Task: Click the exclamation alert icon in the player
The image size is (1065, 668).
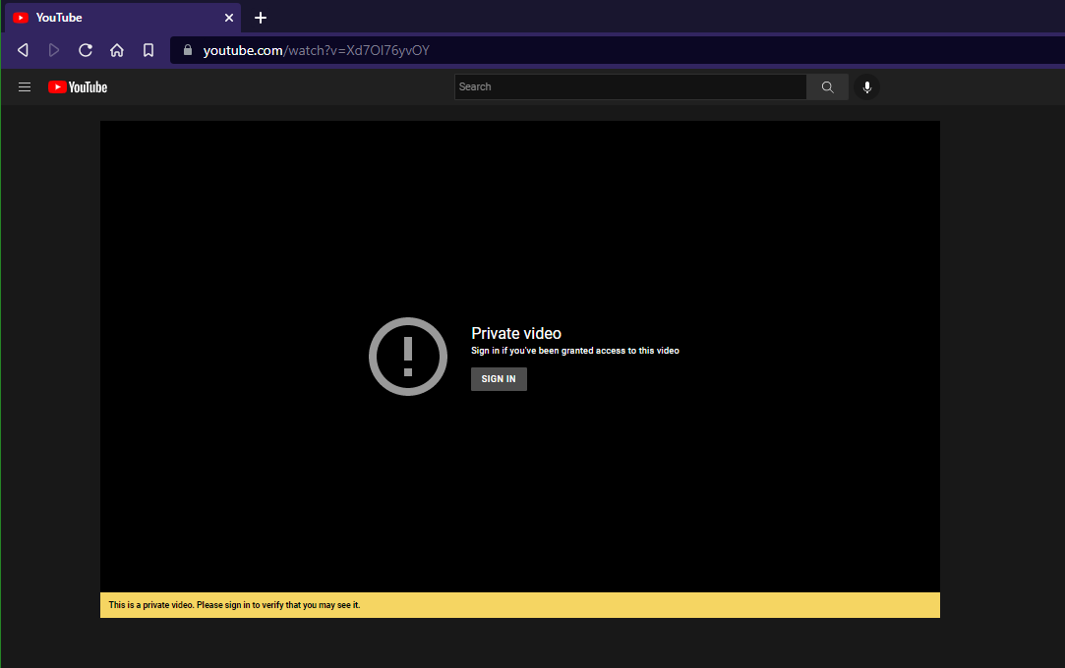Action: pos(407,357)
